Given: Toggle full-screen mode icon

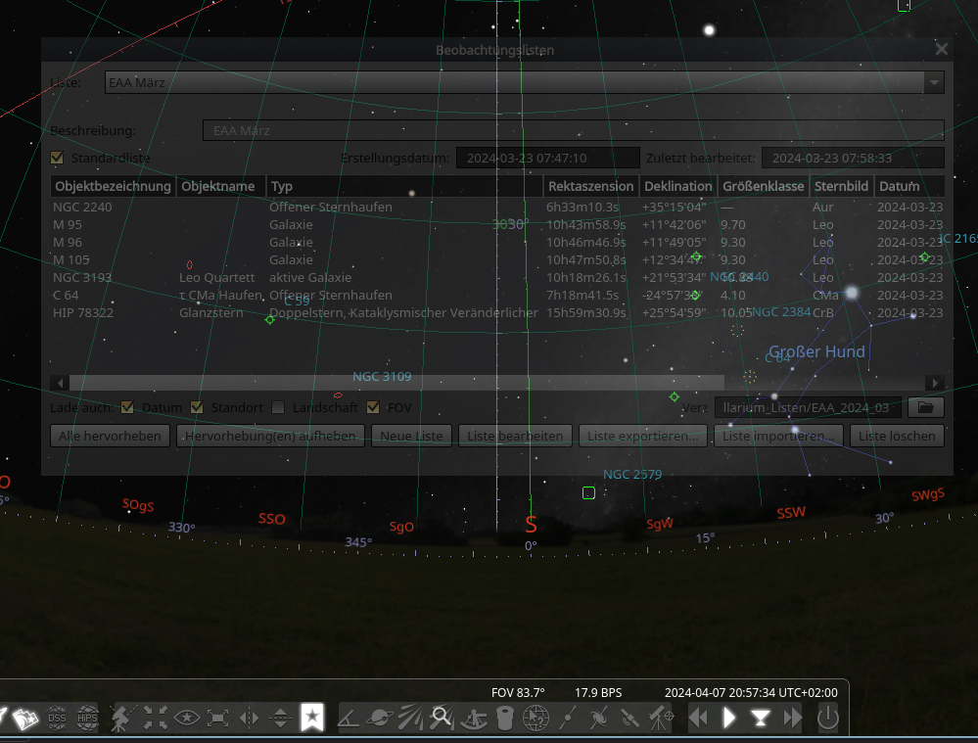Looking at the screenshot, I should tap(217, 719).
